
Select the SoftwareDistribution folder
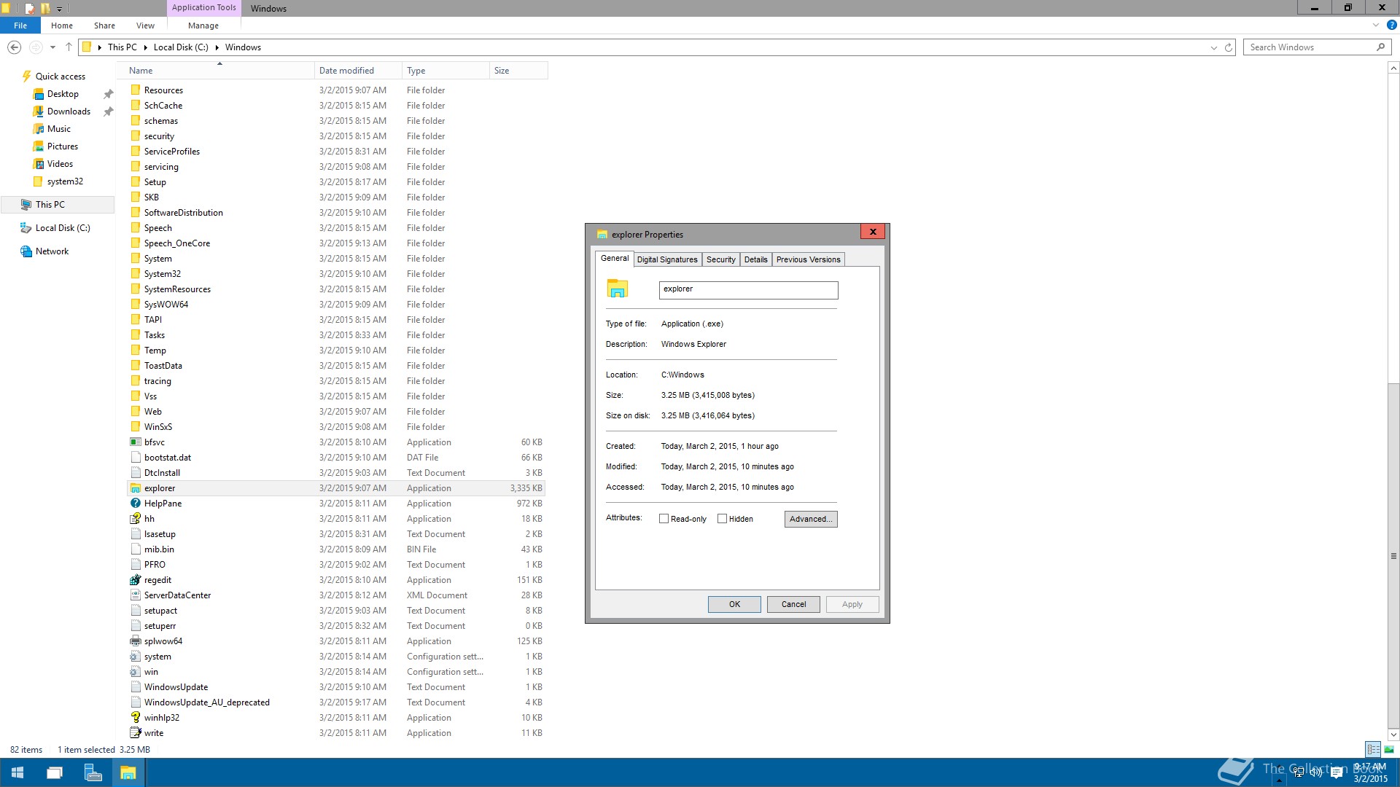(x=336, y=213)
